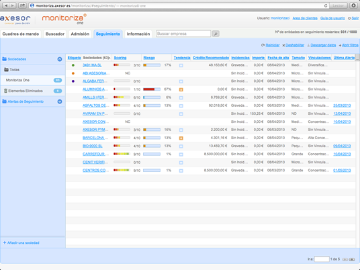Open the Información tab

pyautogui.click(x=138, y=34)
